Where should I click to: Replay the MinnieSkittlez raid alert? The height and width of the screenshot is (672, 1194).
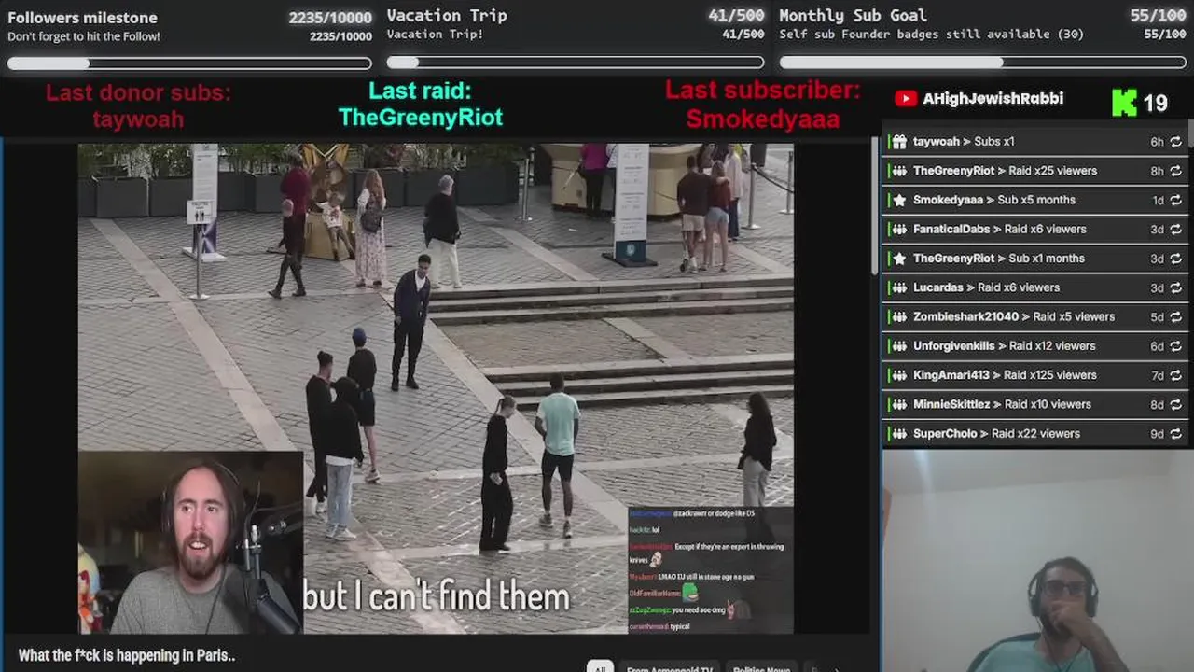1175,404
